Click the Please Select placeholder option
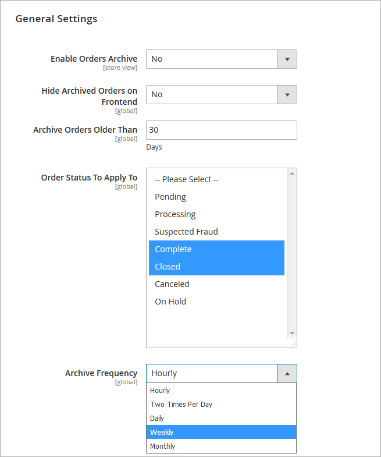Screen dimensions: 381x457 tap(187, 179)
